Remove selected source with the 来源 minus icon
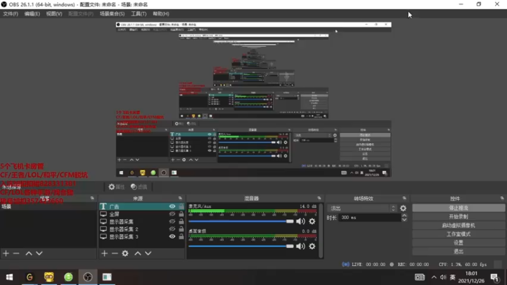Image resolution: width=507 pixels, height=285 pixels. [x=115, y=253]
